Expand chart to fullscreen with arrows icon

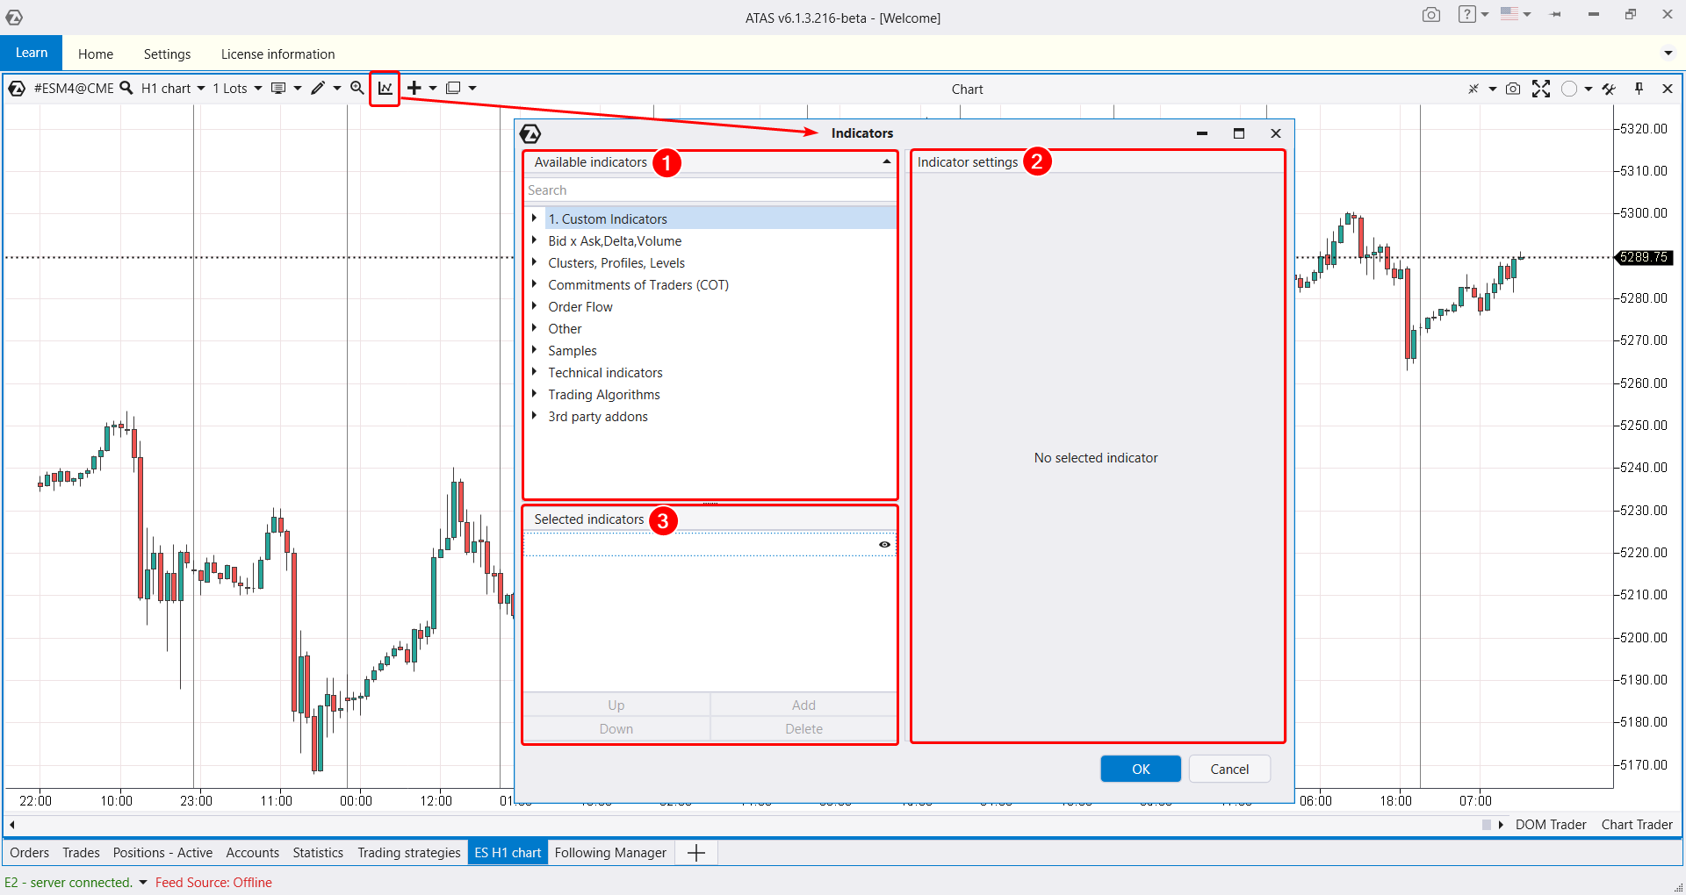point(1541,89)
